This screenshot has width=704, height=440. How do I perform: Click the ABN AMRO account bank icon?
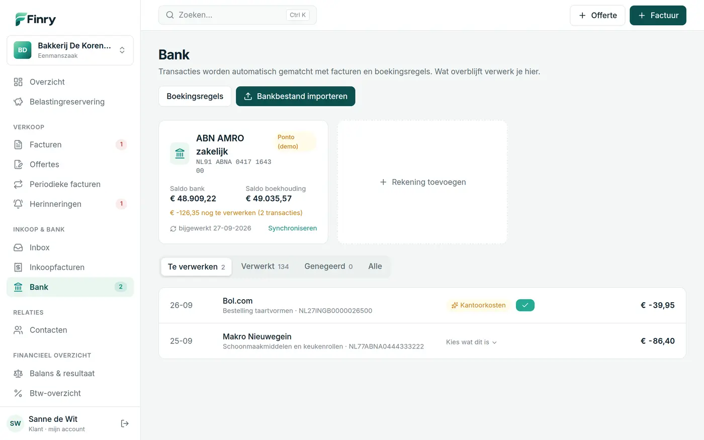[x=180, y=154]
